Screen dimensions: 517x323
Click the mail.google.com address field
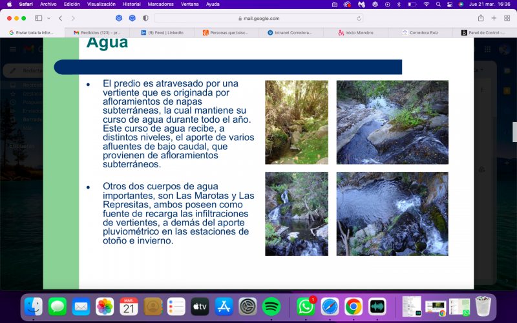pyautogui.click(x=258, y=19)
